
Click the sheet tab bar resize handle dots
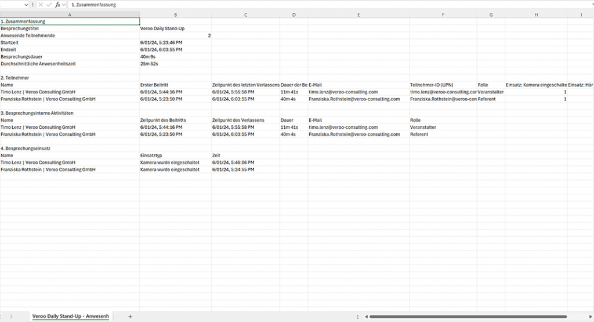point(357,316)
